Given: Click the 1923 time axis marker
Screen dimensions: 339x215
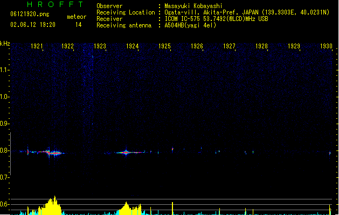Looking at the screenshot, I should click(100, 46).
